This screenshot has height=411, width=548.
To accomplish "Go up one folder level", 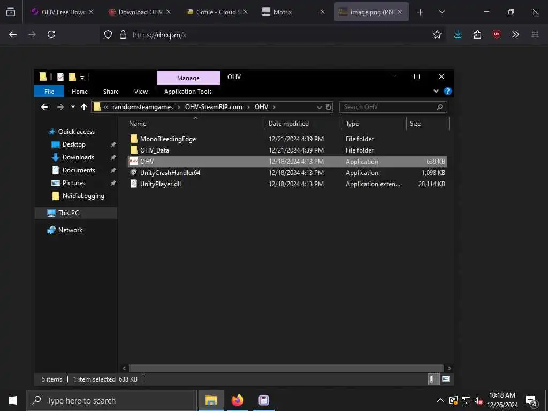I will point(84,107).
